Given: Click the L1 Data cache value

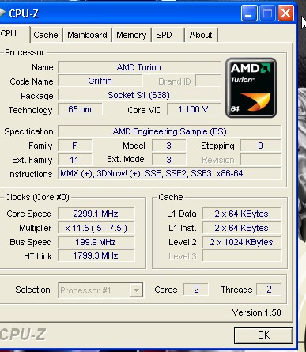Looking at the screenshot, I should point(242,214).
